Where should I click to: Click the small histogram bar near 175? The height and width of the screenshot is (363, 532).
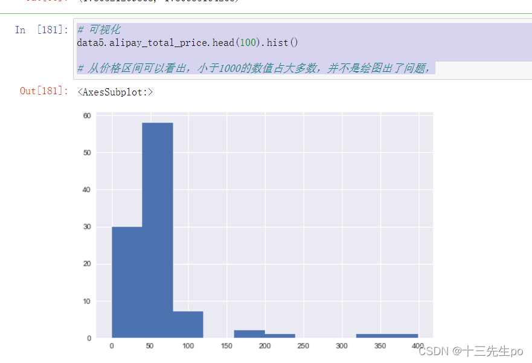tap(249, 334)
